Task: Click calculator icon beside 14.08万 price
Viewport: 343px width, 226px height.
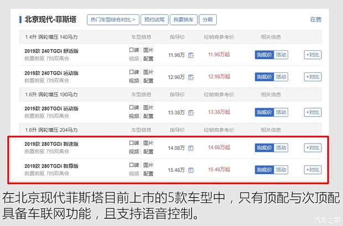Action: pos(191,148)
